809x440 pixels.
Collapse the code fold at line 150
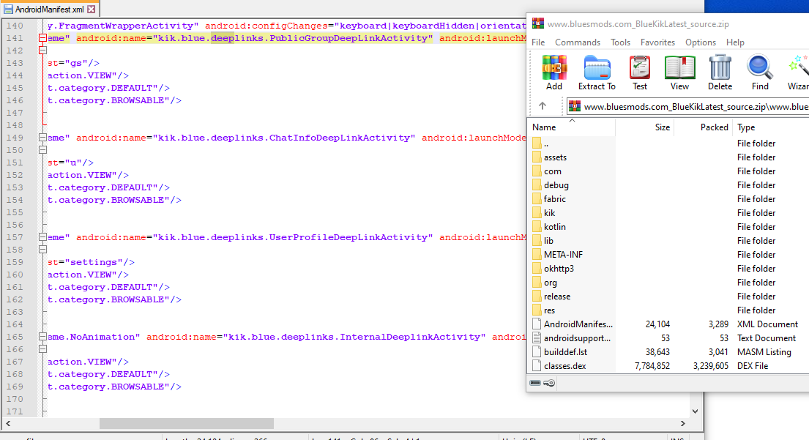[x=42, y=150]
